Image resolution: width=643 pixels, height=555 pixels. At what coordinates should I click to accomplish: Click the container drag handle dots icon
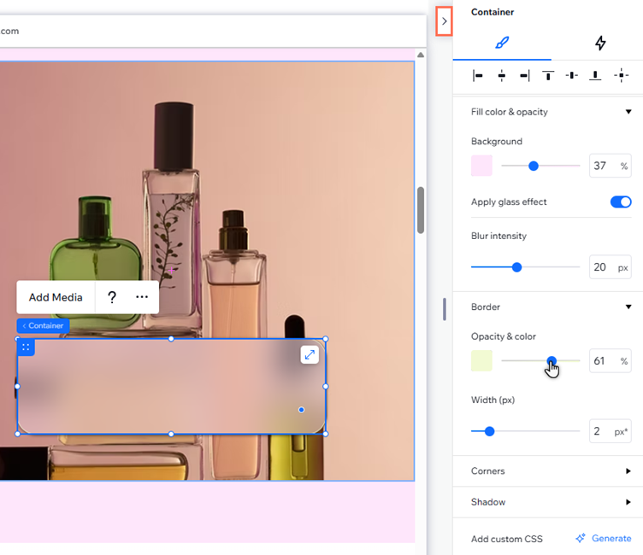[x=26, y=348]
